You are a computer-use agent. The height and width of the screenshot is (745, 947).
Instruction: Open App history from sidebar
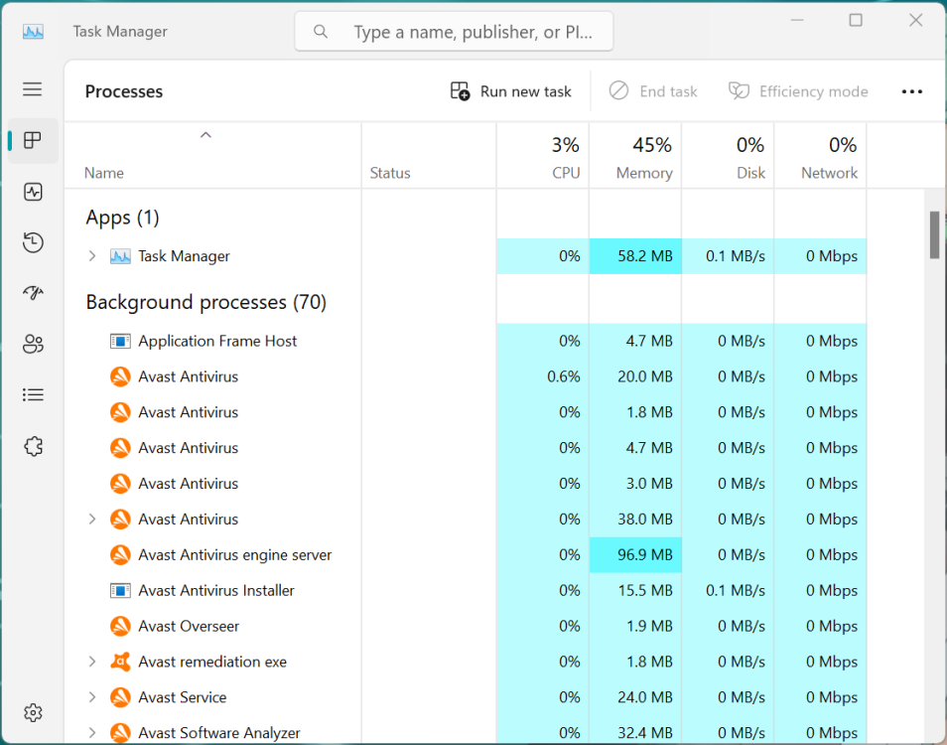pyautogui.click(x=33, y=242)
